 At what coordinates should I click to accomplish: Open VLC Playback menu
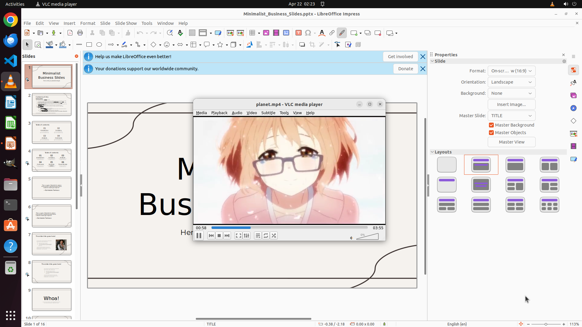(x=219, y=113)
